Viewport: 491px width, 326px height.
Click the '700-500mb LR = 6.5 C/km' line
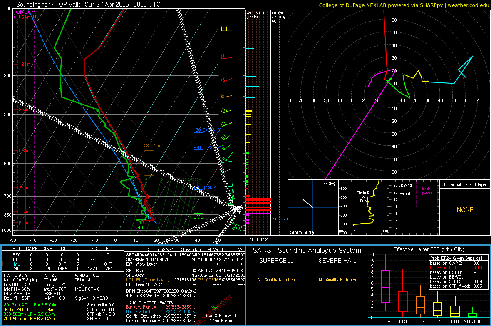point(29,319)
